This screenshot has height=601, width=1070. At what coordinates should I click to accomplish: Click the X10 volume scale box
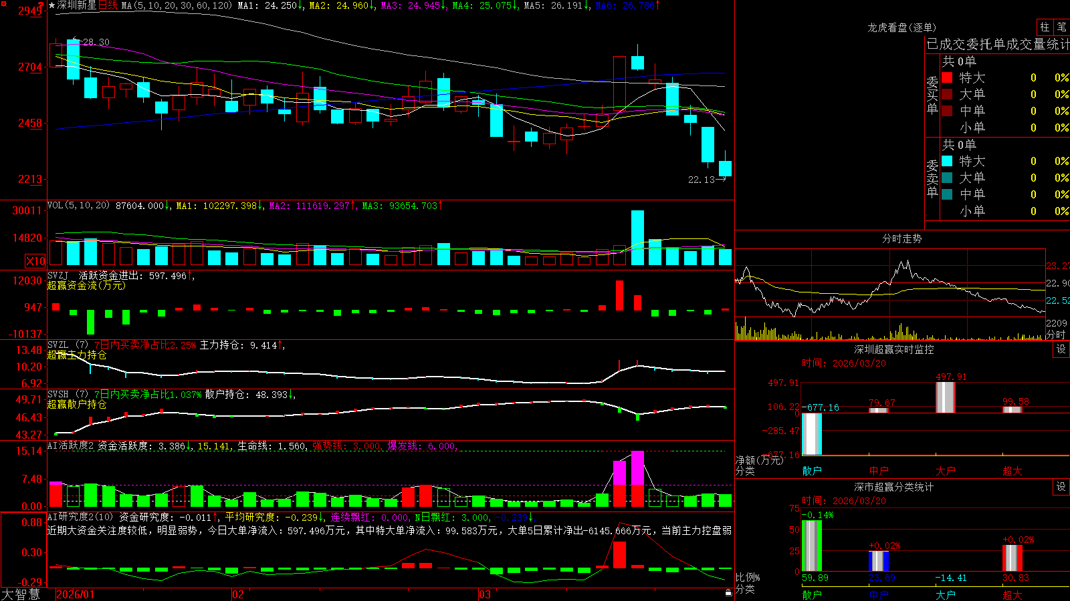tap(35, 261)
